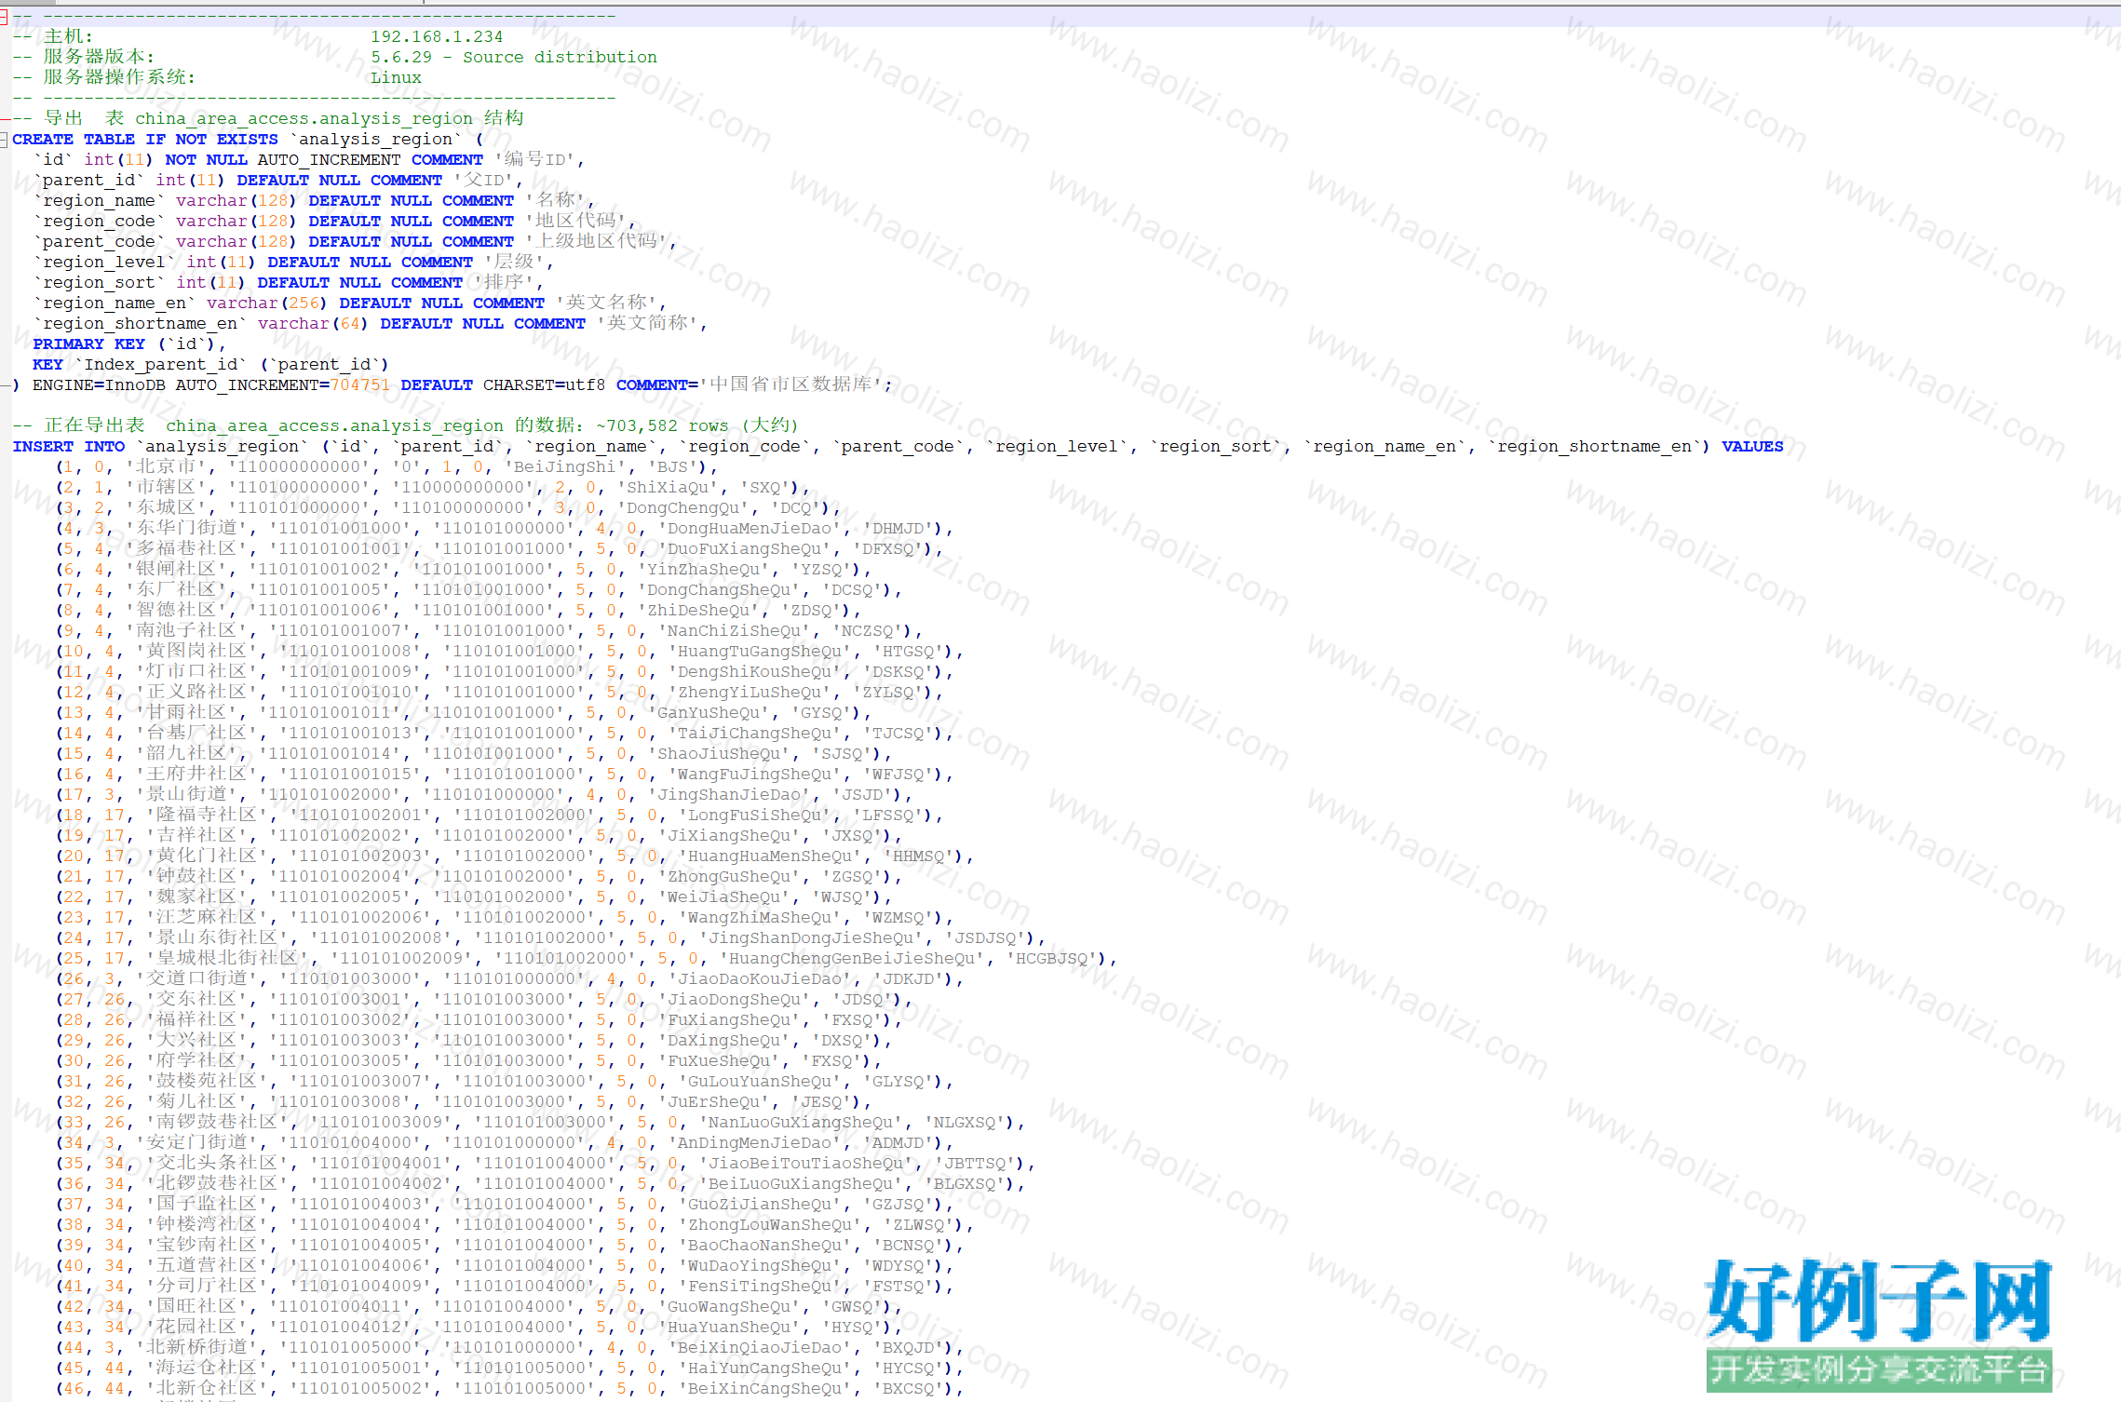Click the value 'FenSiTingSheQu'
This screenshot has width=2121, height=1402.
point(760,1287)
